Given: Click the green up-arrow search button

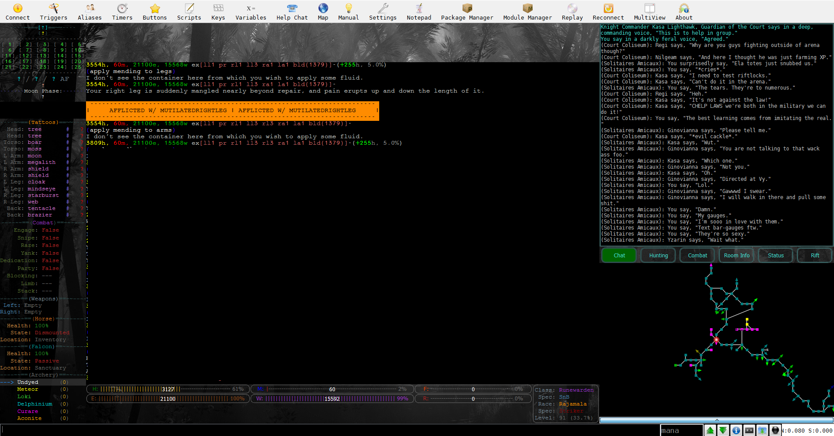Looking at the screenshot, I should point(710,430).
